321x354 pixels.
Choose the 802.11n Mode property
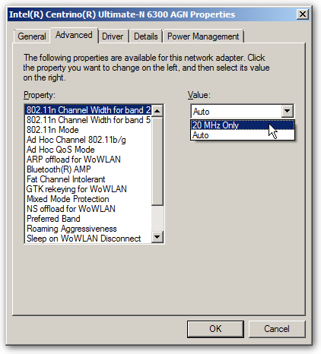pyautogui.click(x=88, y=130)
